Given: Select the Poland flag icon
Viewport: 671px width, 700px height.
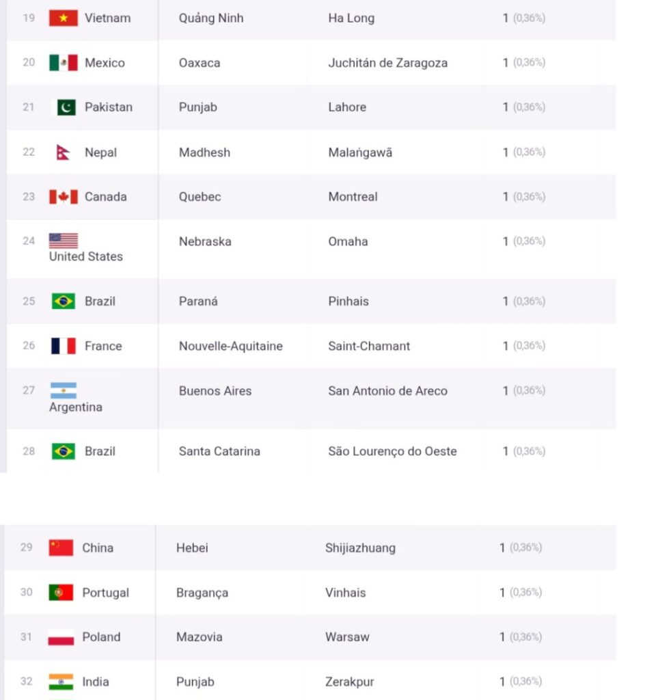Looking at the screenshot, I should tap(61, 637).
